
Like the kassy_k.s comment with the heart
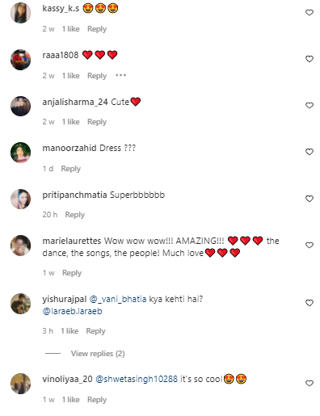309,12
